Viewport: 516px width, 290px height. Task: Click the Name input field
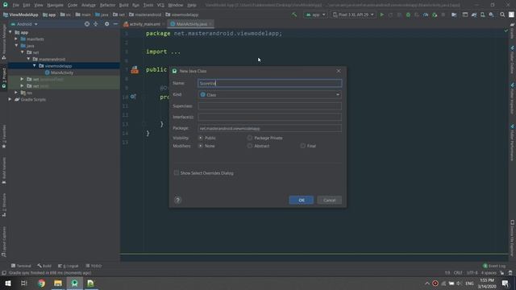tap(269, 83)
